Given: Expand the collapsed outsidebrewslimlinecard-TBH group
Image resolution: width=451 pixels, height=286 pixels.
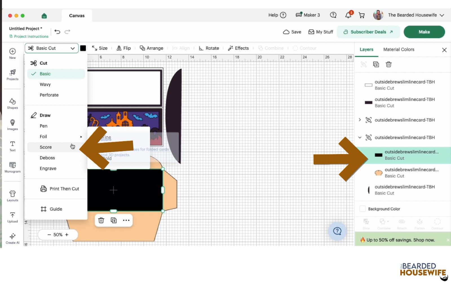Looking at the screenshot, I should (x=360, y=120).
